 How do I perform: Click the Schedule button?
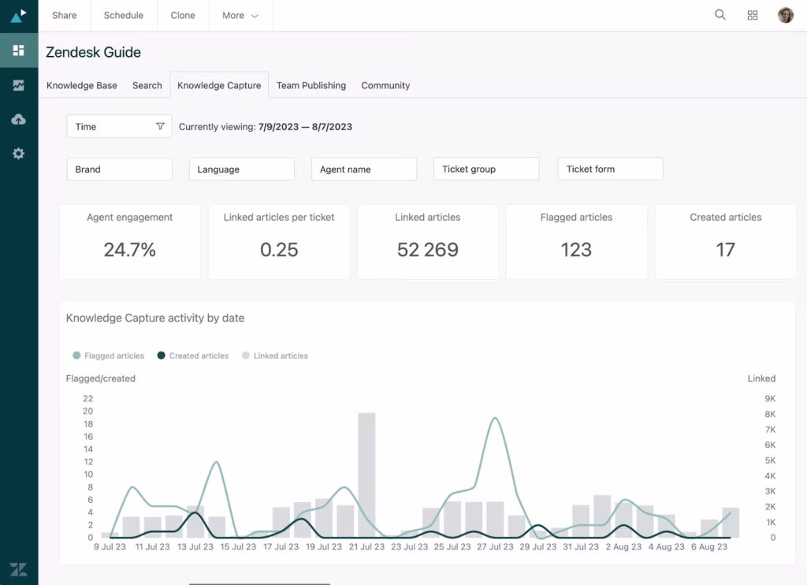point(124,16)
